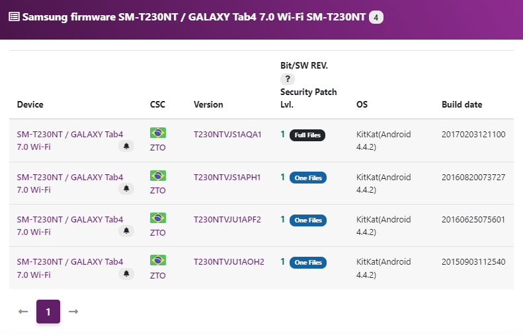523x334 pixels.
Task: Click the question mark help badge
Action: (x=288, y=79)
